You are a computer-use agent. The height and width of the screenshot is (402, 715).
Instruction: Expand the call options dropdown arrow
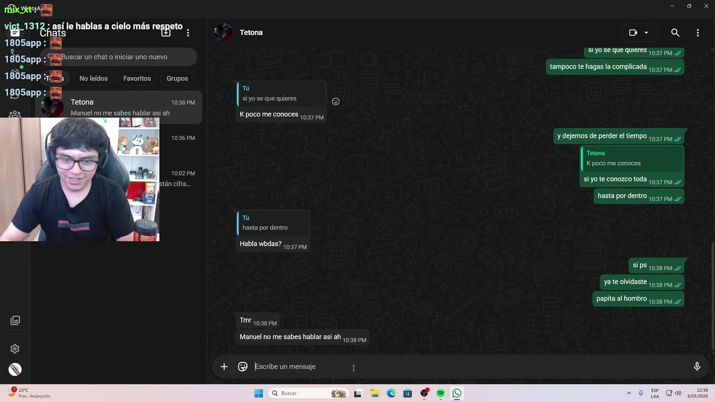[x=646, y=33]
